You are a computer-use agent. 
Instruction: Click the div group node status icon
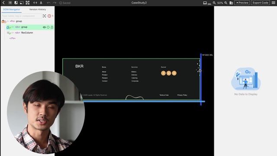(x=9, y=27)
